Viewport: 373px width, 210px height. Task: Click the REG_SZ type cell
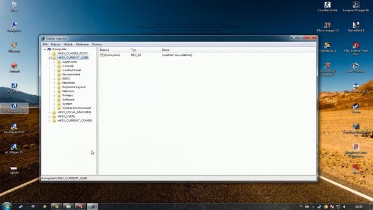pos(136,55)
